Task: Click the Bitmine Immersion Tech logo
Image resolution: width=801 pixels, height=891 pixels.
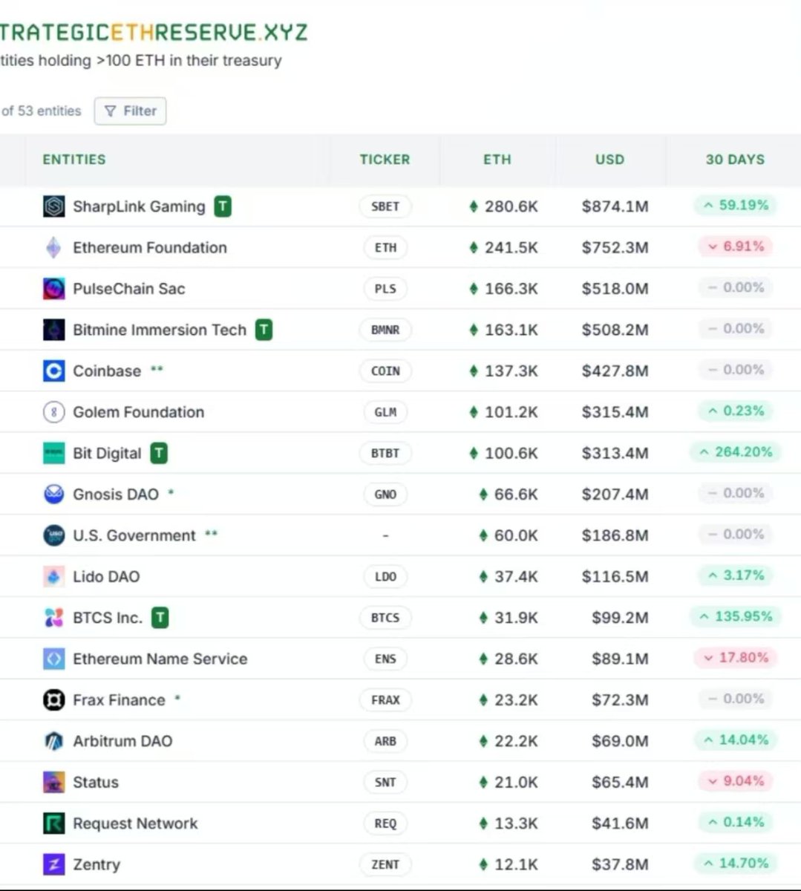Action: click(53, 330)
